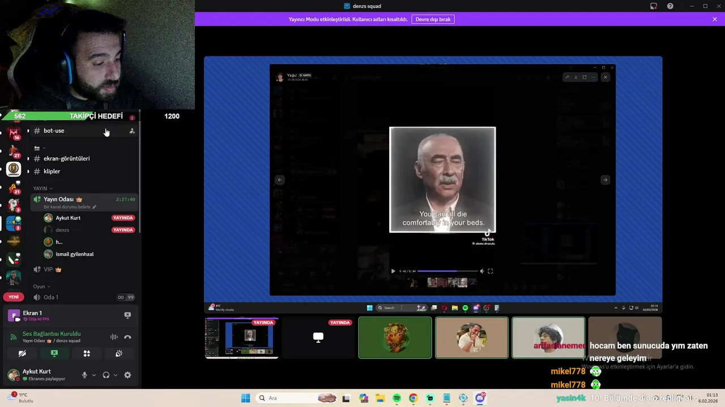The image size is (725, 407).
Task: Select the eating man participant tile
Action: pyautogui.click(x=472, y=337)
